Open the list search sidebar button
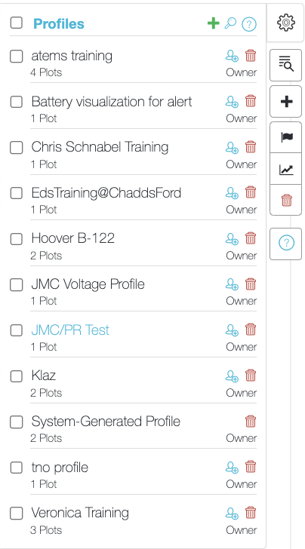 (x=285, y=65)
